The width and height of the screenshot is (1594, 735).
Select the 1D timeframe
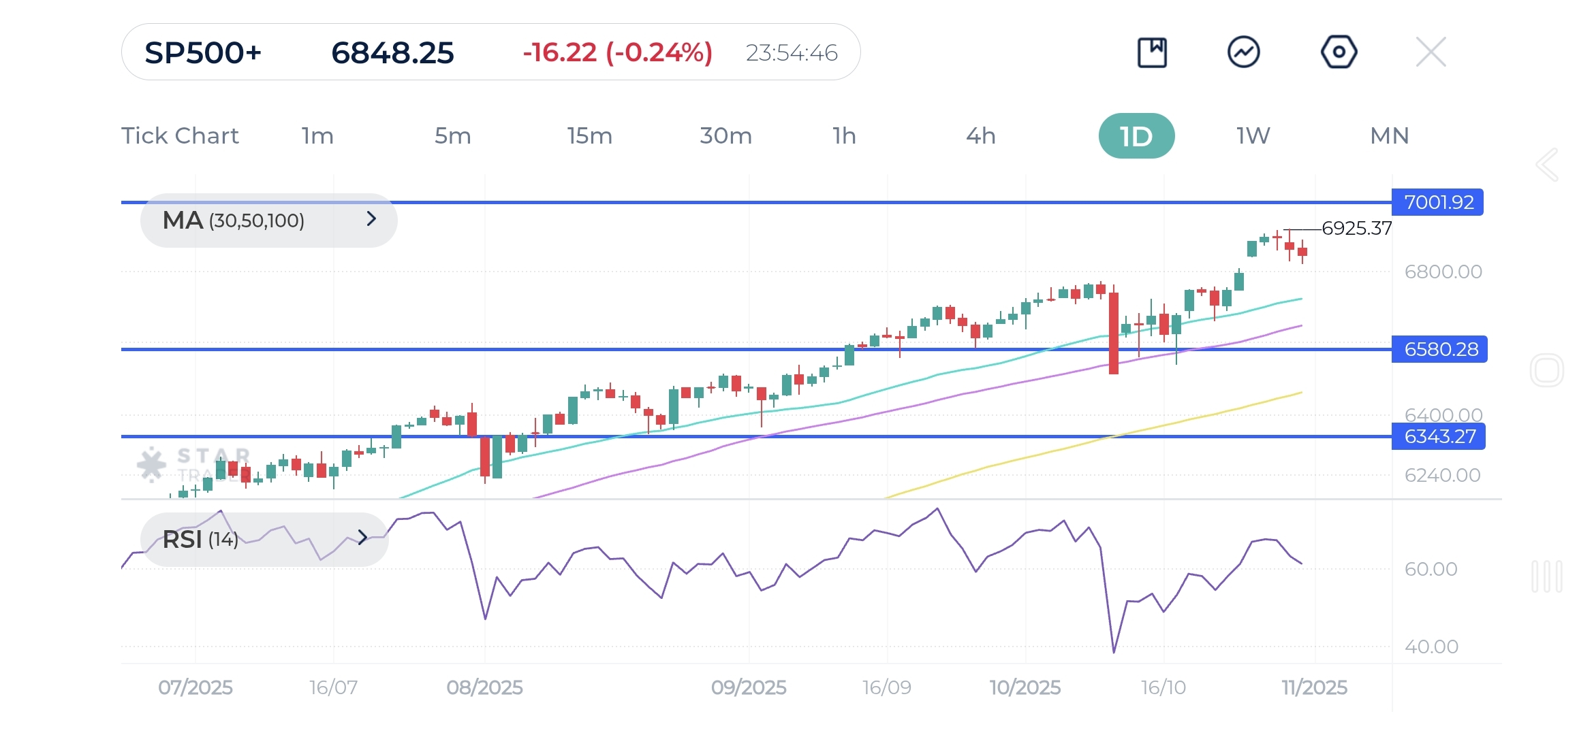click(1136, 136)
